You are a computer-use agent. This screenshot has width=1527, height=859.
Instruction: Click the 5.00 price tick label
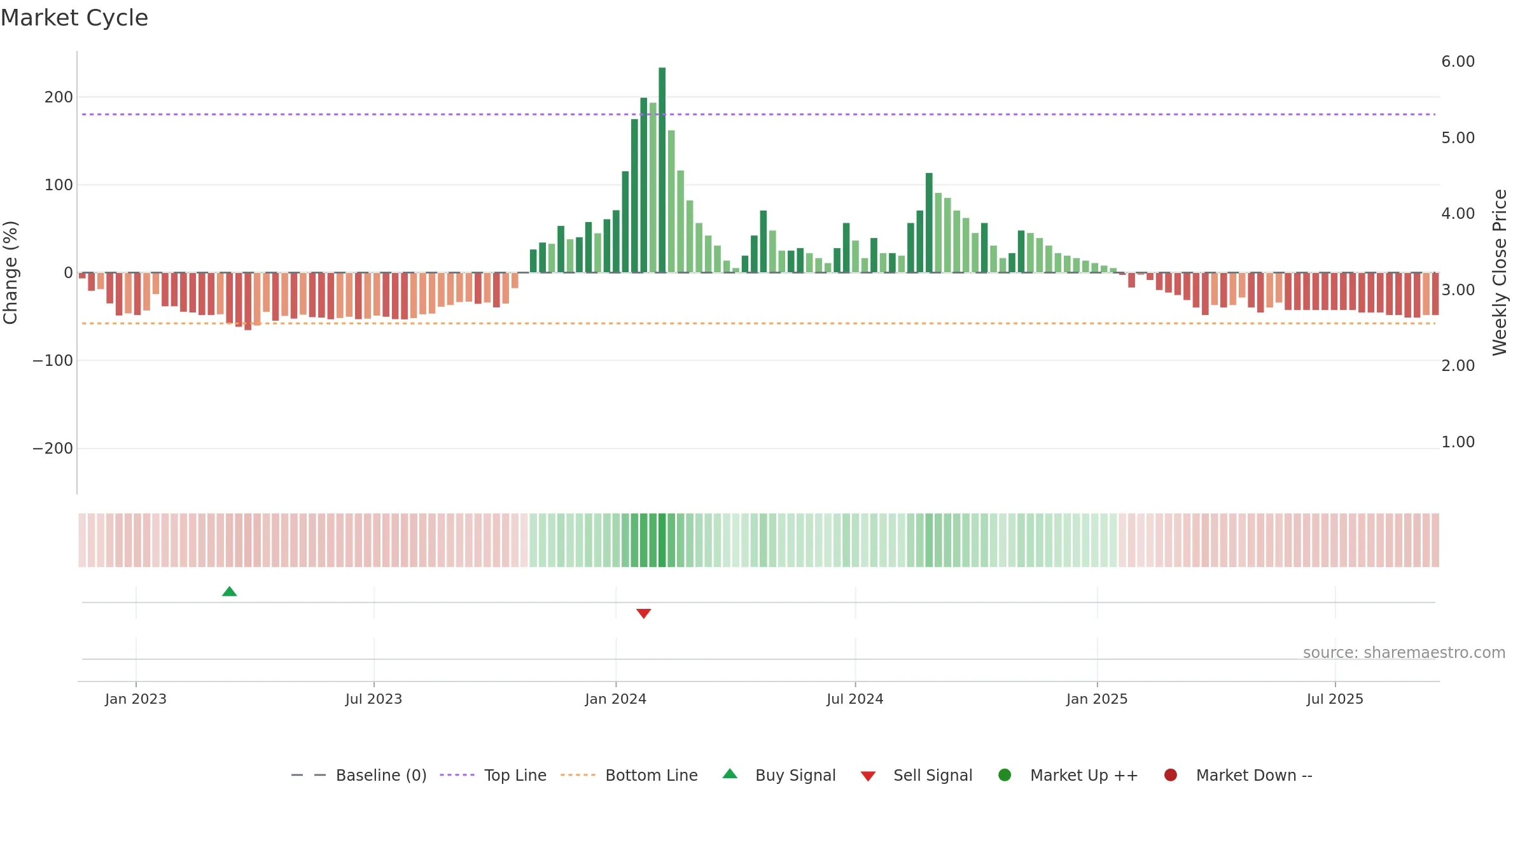point(1458,138)
